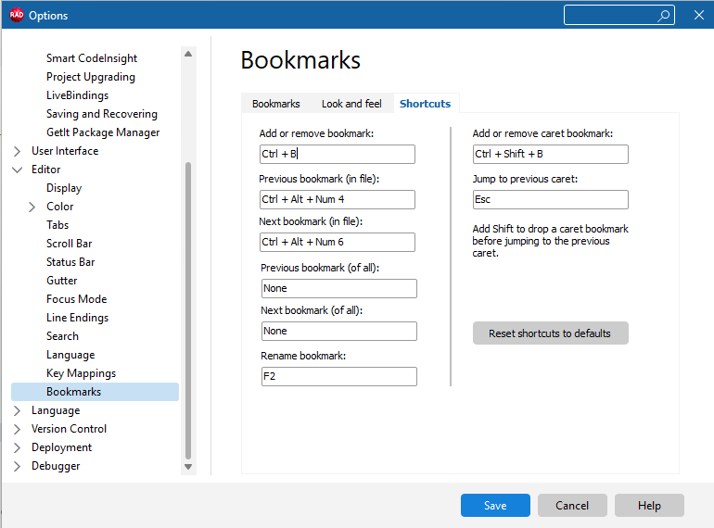Click the tree vertical scrollbar thumb

pyautogui.click(x=188, y=311)
